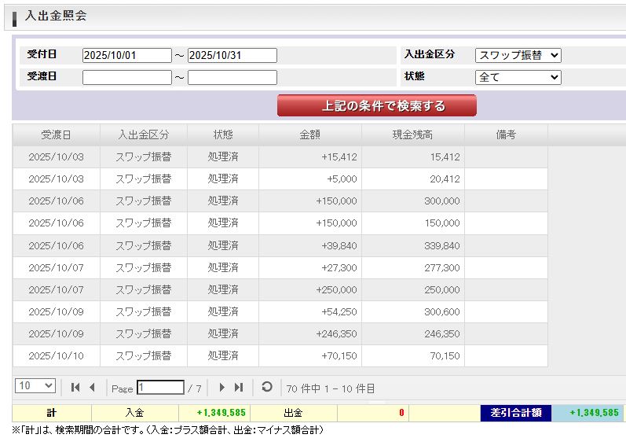
Task: Click the 受付日 end date field
Action: [x=232, y=55]
